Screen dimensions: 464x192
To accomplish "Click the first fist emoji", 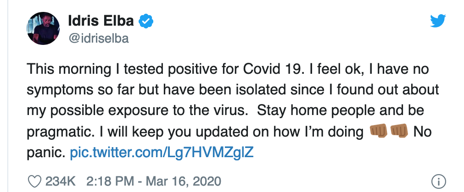I will (378, 132).
